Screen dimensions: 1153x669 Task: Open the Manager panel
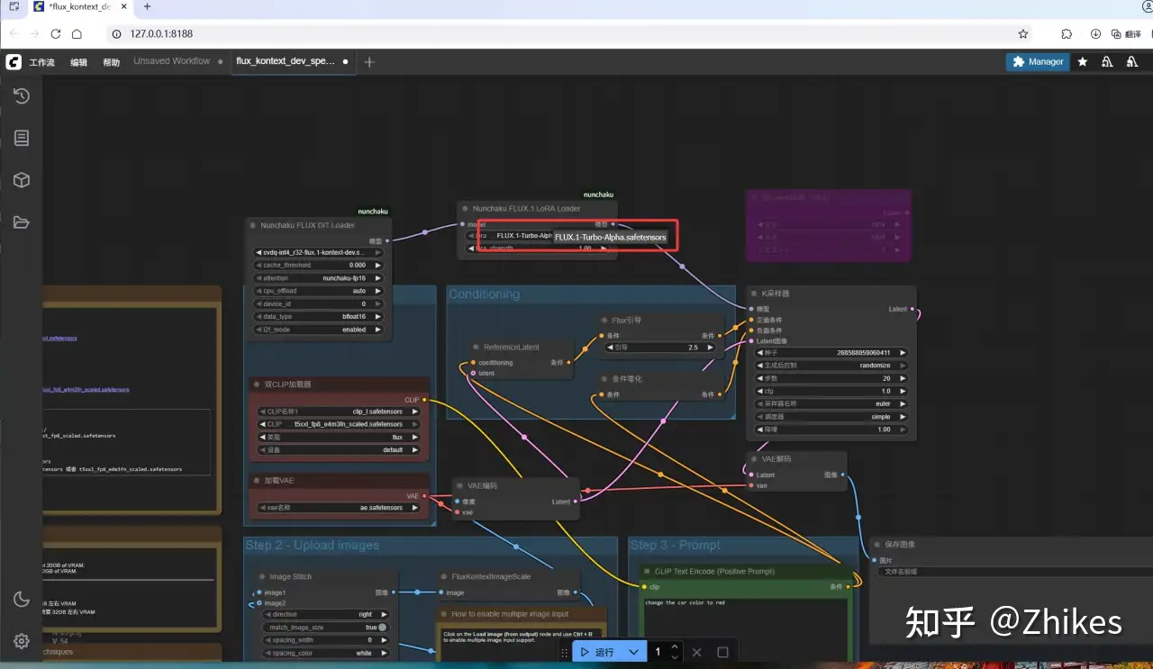click(1037, 62)
